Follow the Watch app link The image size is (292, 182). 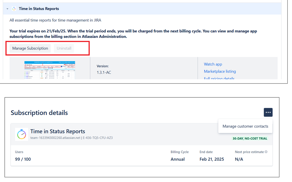(x=213, y=64)
